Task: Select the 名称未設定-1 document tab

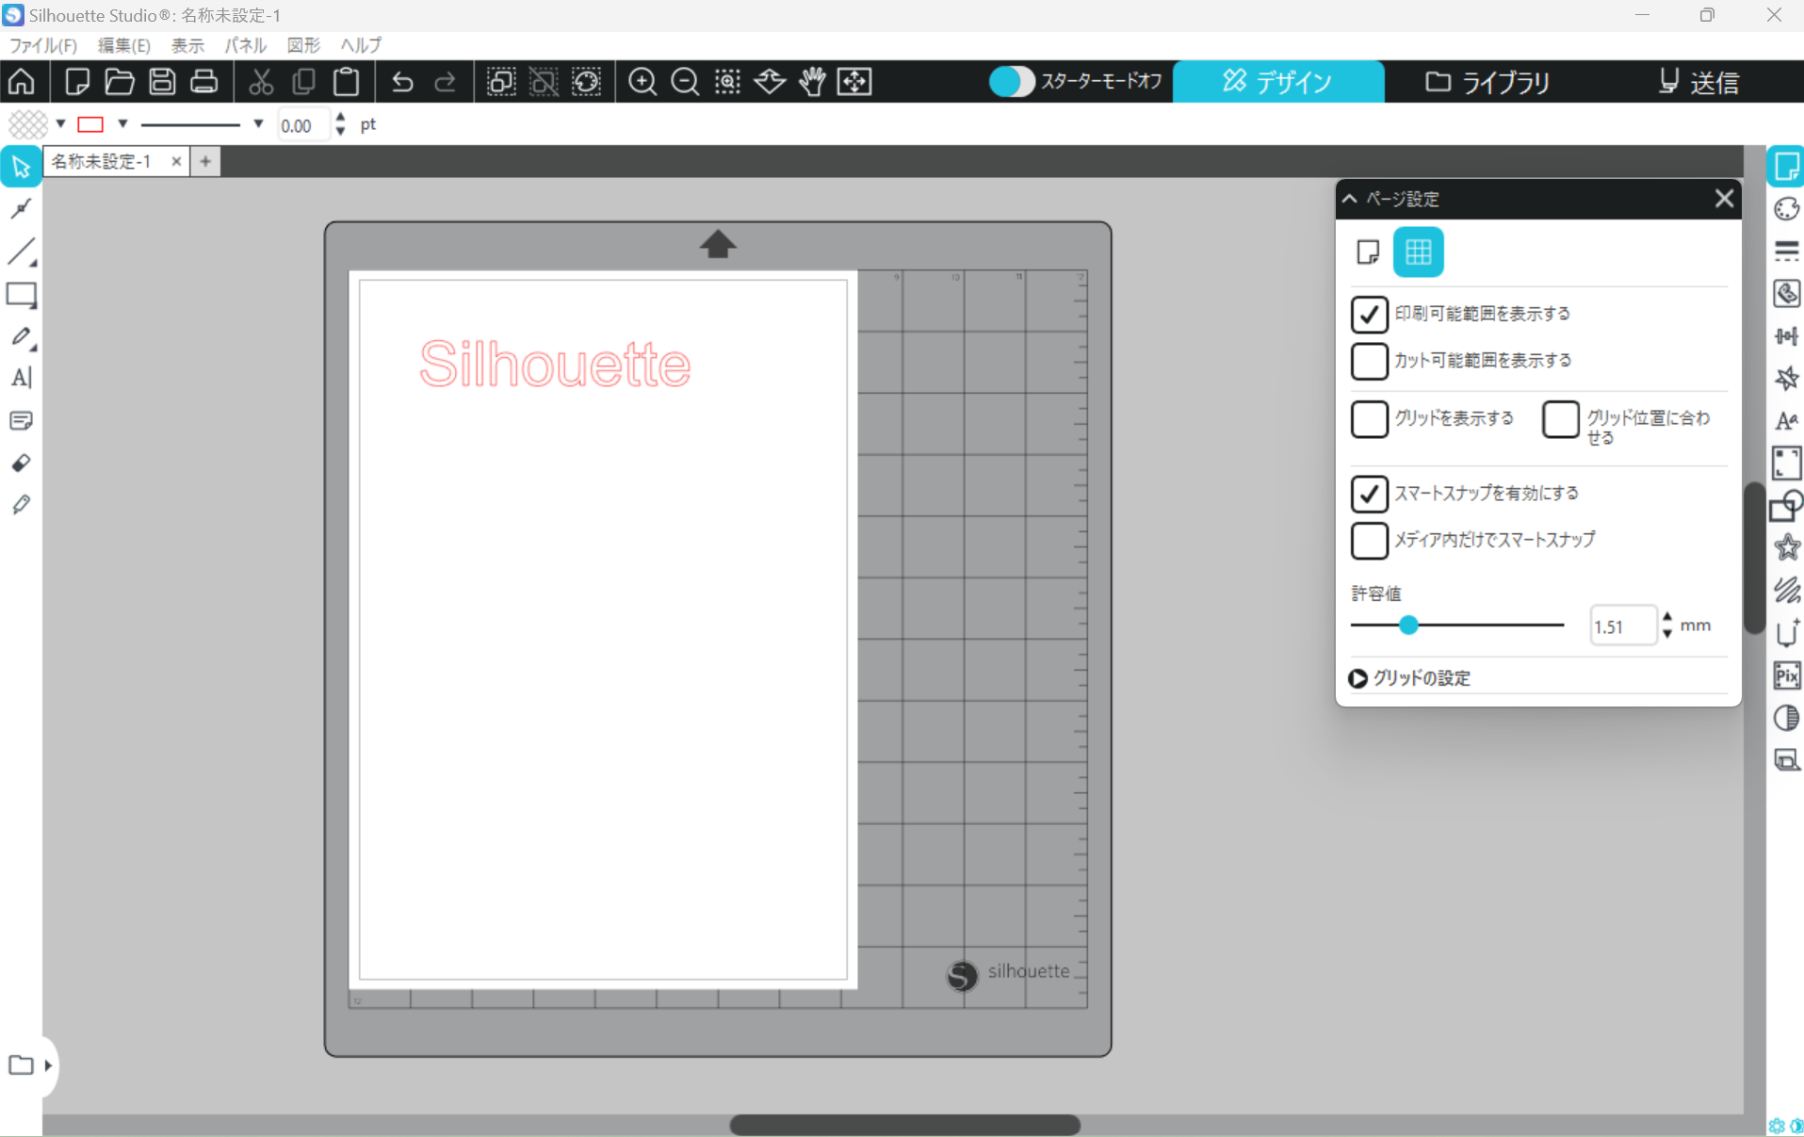Action: click(102, 162)
